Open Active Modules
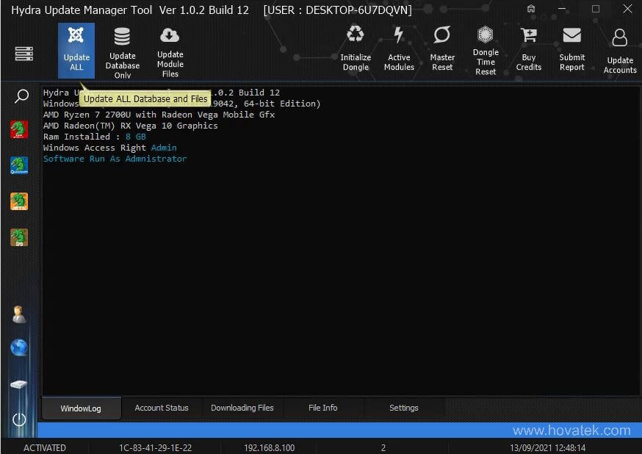Viewport: 642px width, 454px height. 399,44
